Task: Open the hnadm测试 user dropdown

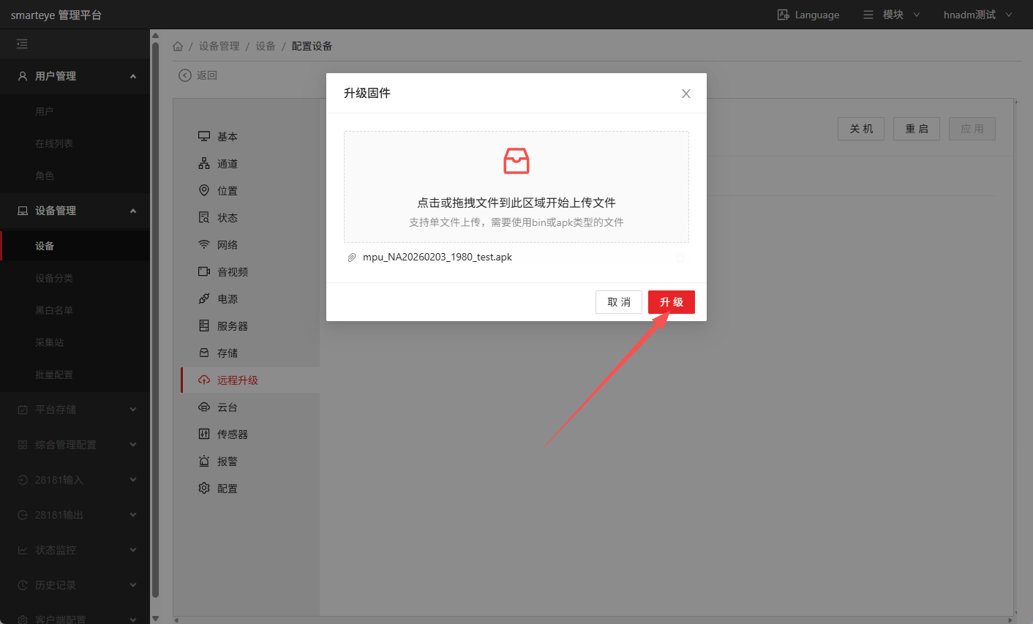Action: tap(977, 15)
